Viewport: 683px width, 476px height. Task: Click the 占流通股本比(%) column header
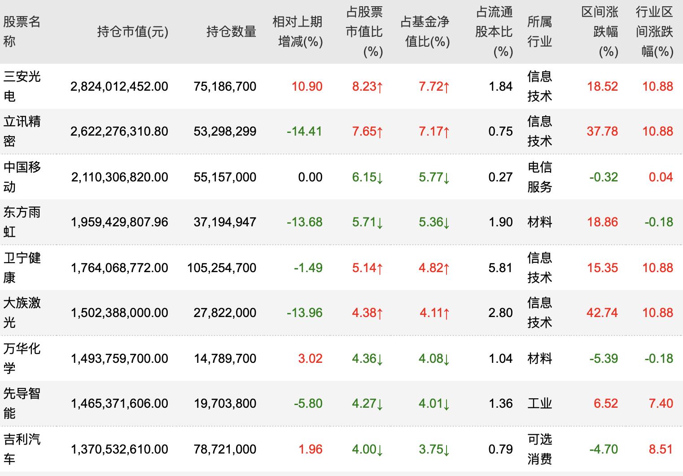coord(494,31)
